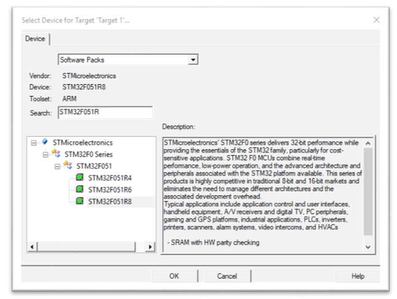Open Help for device selection

tap(358, 276)
